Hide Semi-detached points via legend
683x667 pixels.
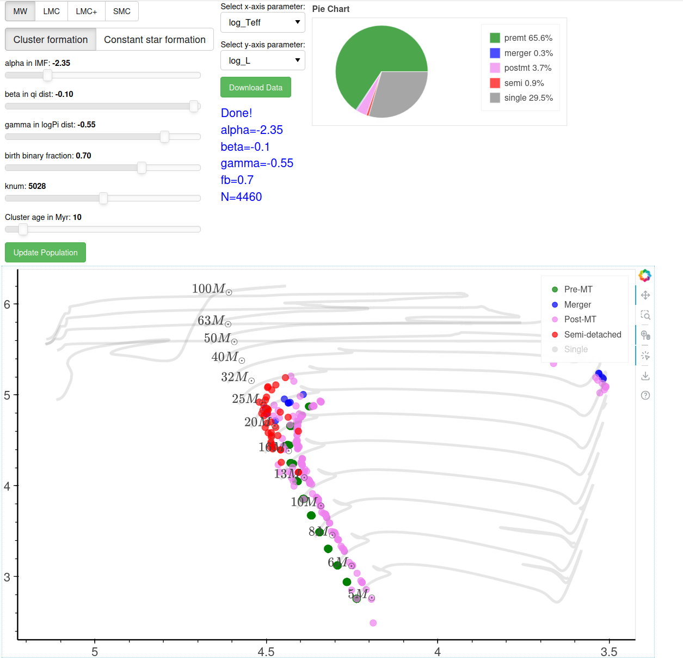(x=592, y=334)
